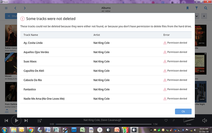The image size is (212, 133).
Task: Click warning icon on Fantastico row
Action: 165,89
